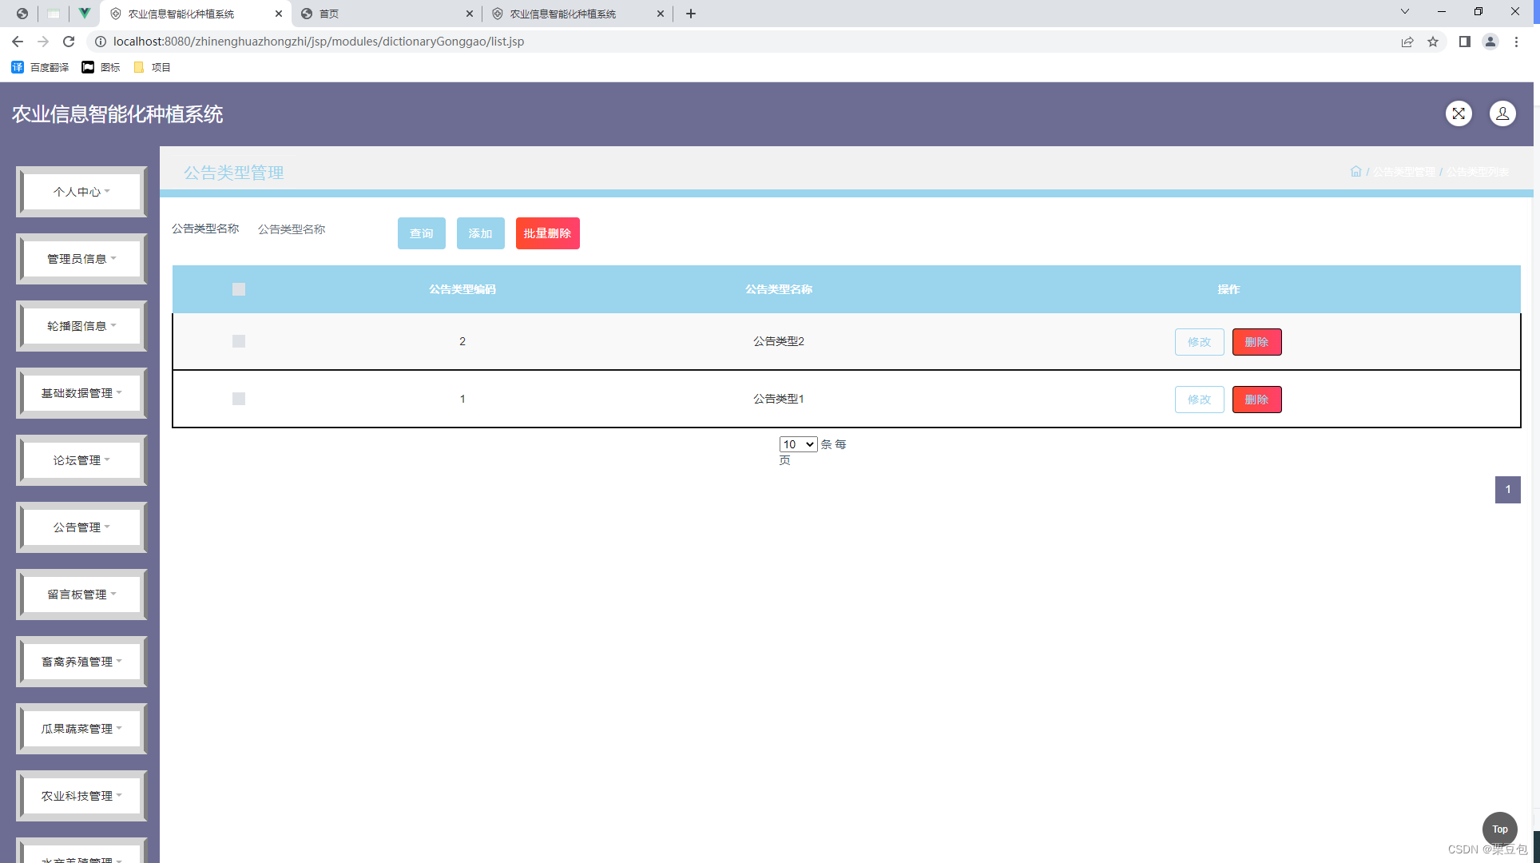Image resolution: width=1540 pixels, height=863 pixels.
Task: Expand the 个人中心 sidebar menu
Action: pos(81,192)
